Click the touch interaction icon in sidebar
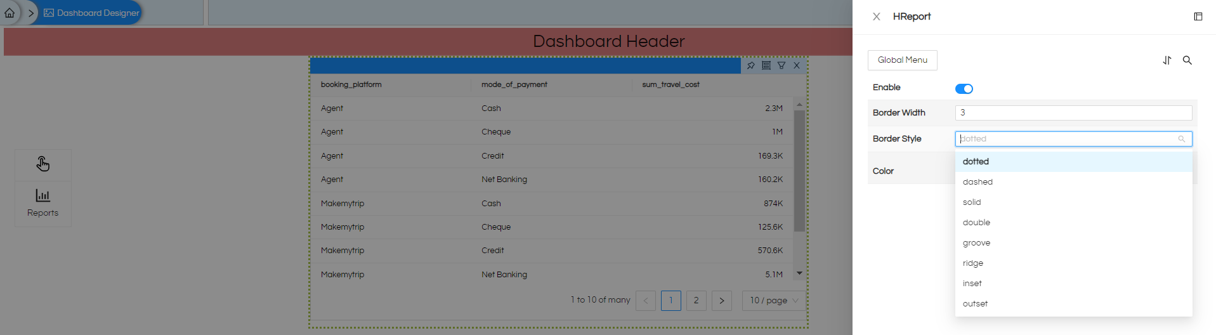 click(42, 164)
